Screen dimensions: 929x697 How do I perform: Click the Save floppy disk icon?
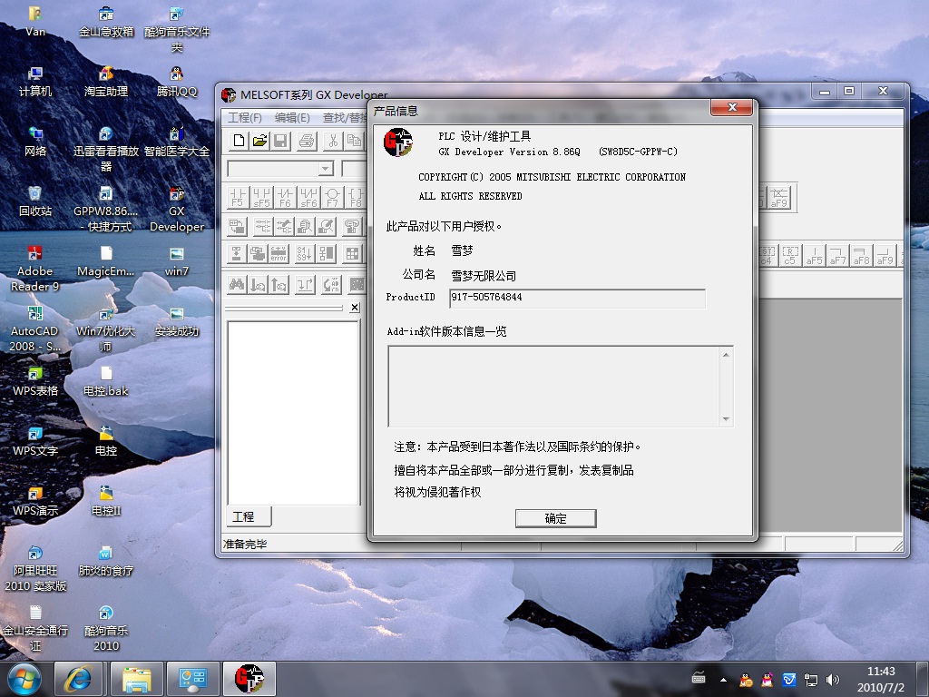[x=280, y=140]
